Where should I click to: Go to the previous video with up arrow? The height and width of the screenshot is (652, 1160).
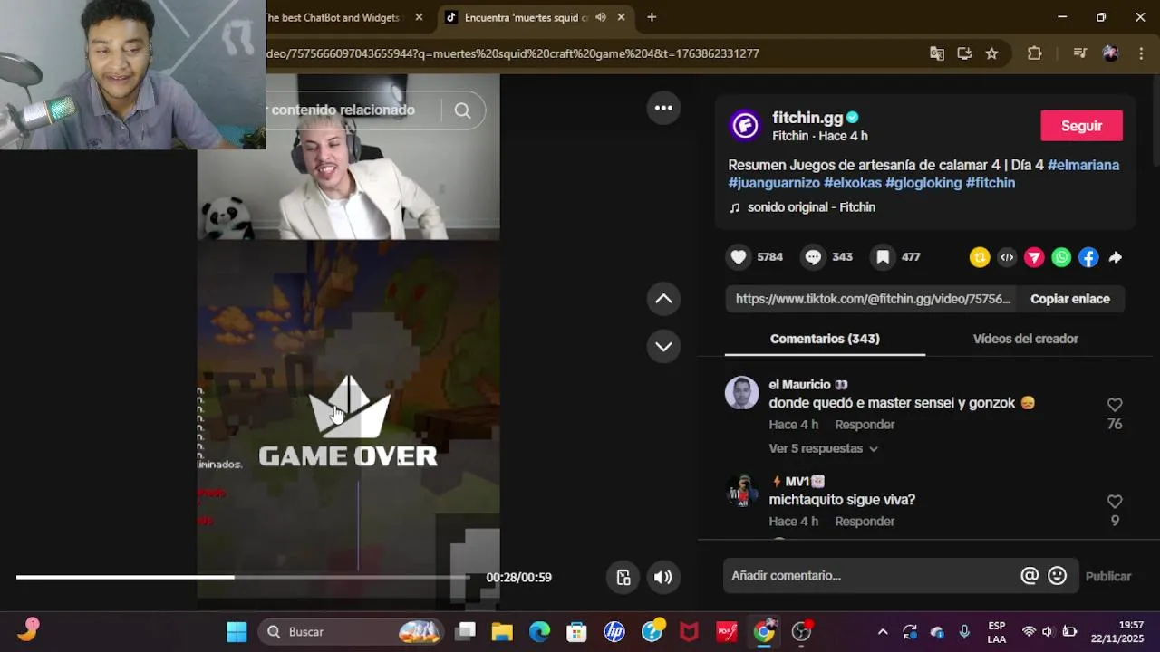click(x=663, y=299)
